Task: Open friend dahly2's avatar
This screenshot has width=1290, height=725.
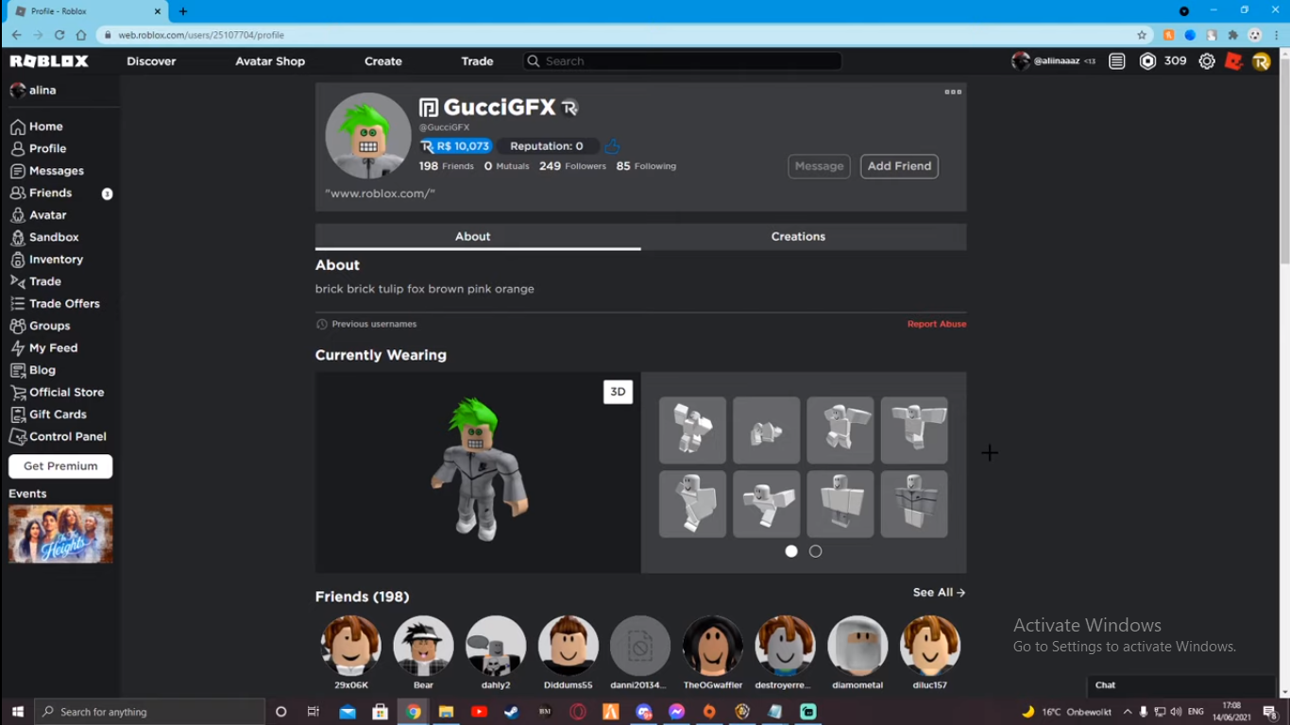Action: (x=496, y=646)
